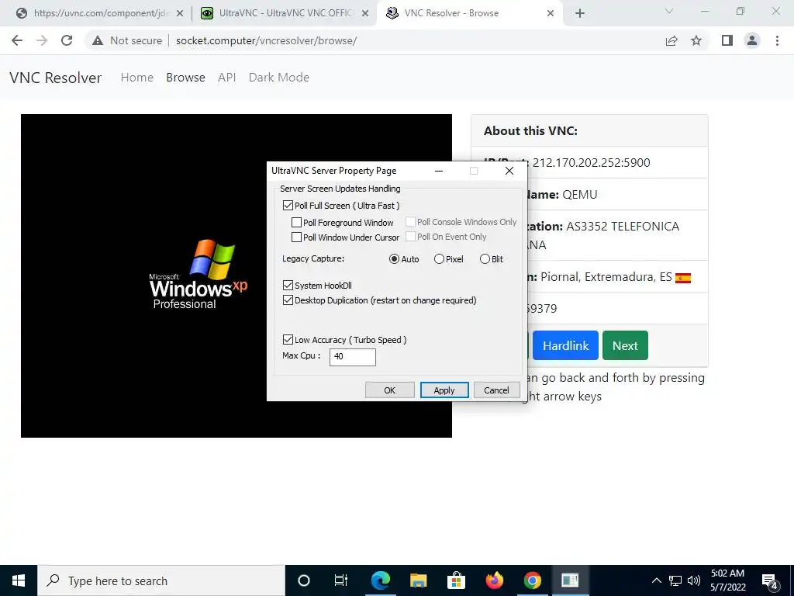Open the notification center icon
Image resolution: width=794 pixels, height=596 pixels.
[770, 581]
